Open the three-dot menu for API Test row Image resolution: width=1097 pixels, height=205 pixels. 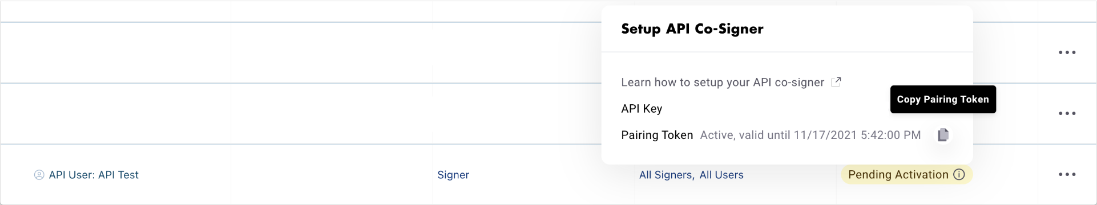[x=1067, y=174]
